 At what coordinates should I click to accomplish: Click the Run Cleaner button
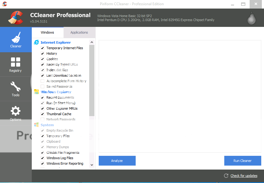point(243,161)
